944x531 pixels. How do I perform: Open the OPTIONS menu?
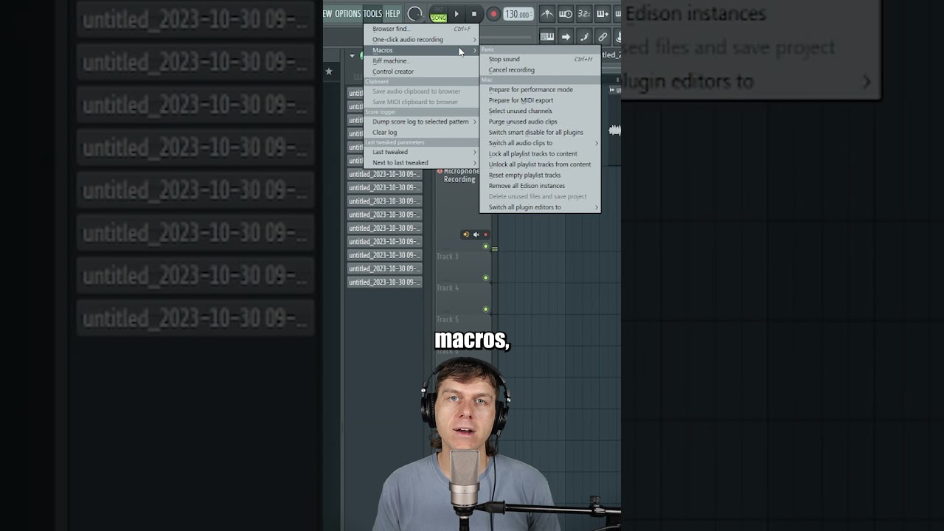347,13
